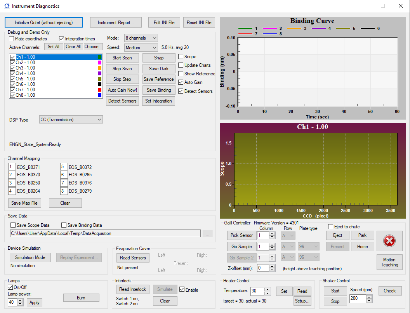
Task: Click the magenta Ch2 color swatch
Action: (100, 63)
